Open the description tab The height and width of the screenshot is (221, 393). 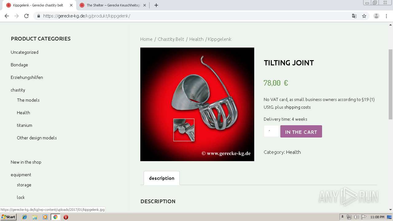[161, 178]
